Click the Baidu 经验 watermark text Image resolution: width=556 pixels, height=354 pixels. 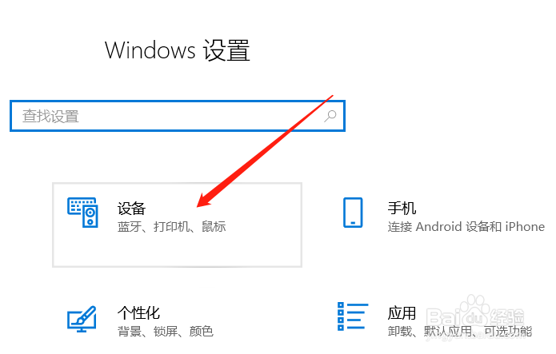pos(507,316)
